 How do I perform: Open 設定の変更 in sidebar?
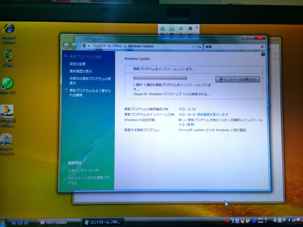[x=78, y=64]
